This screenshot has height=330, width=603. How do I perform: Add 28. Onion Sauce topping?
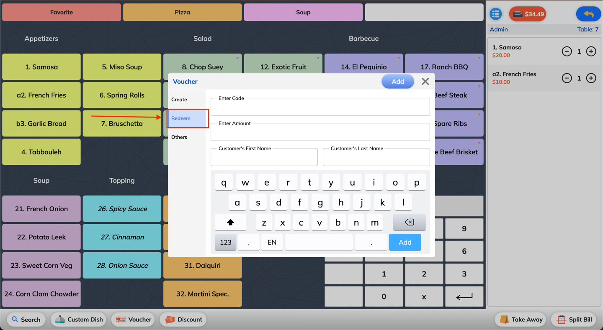122,266
